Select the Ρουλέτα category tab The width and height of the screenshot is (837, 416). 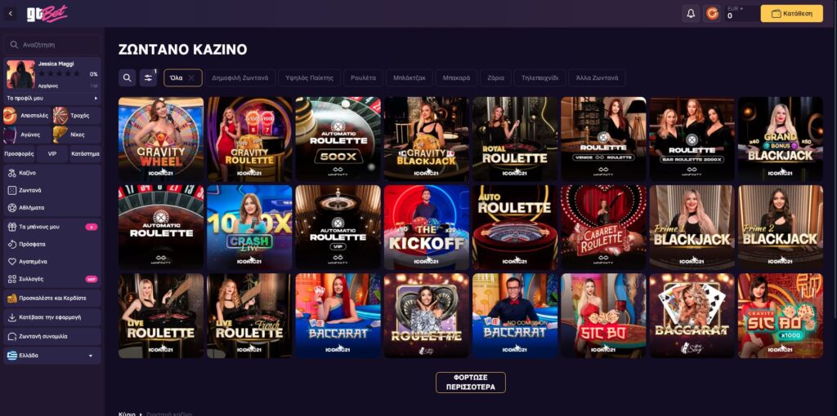[363, 77]
